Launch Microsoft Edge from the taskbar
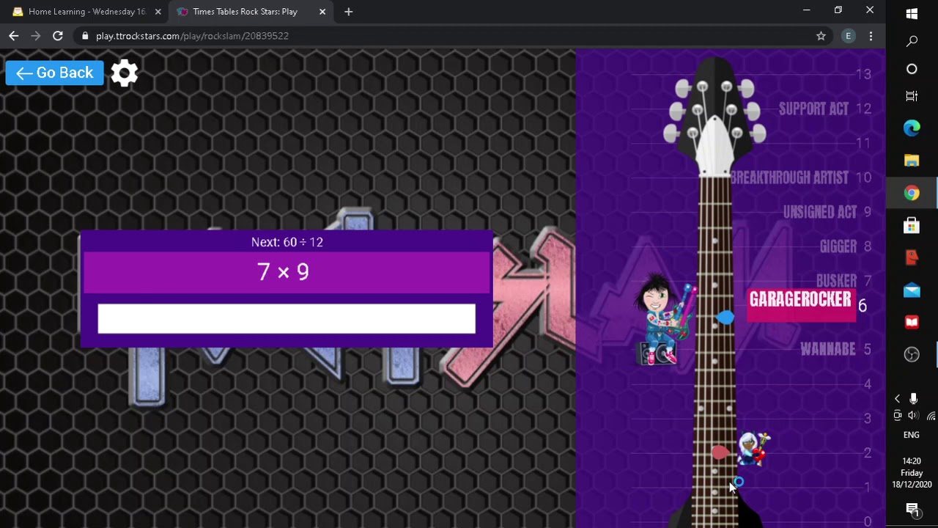The width and height of the screenshot is (938, 528). 912,128
